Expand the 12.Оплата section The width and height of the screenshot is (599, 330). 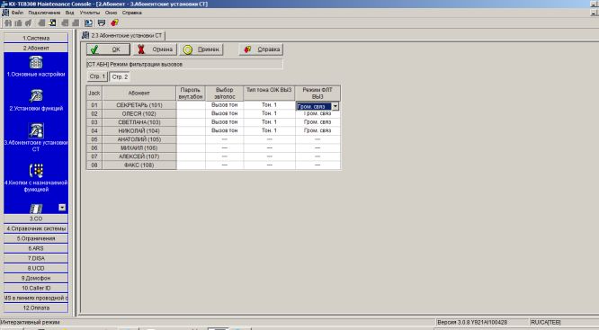pyautogui.click(x=36, y=308)
